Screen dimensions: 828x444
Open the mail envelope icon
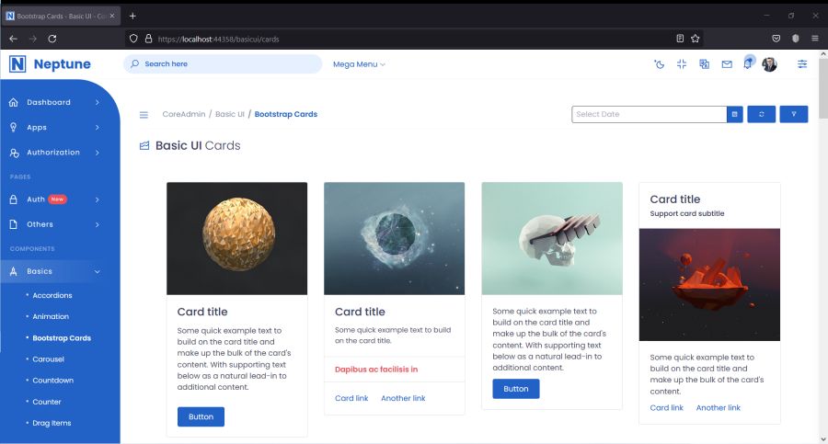(727, 64)
